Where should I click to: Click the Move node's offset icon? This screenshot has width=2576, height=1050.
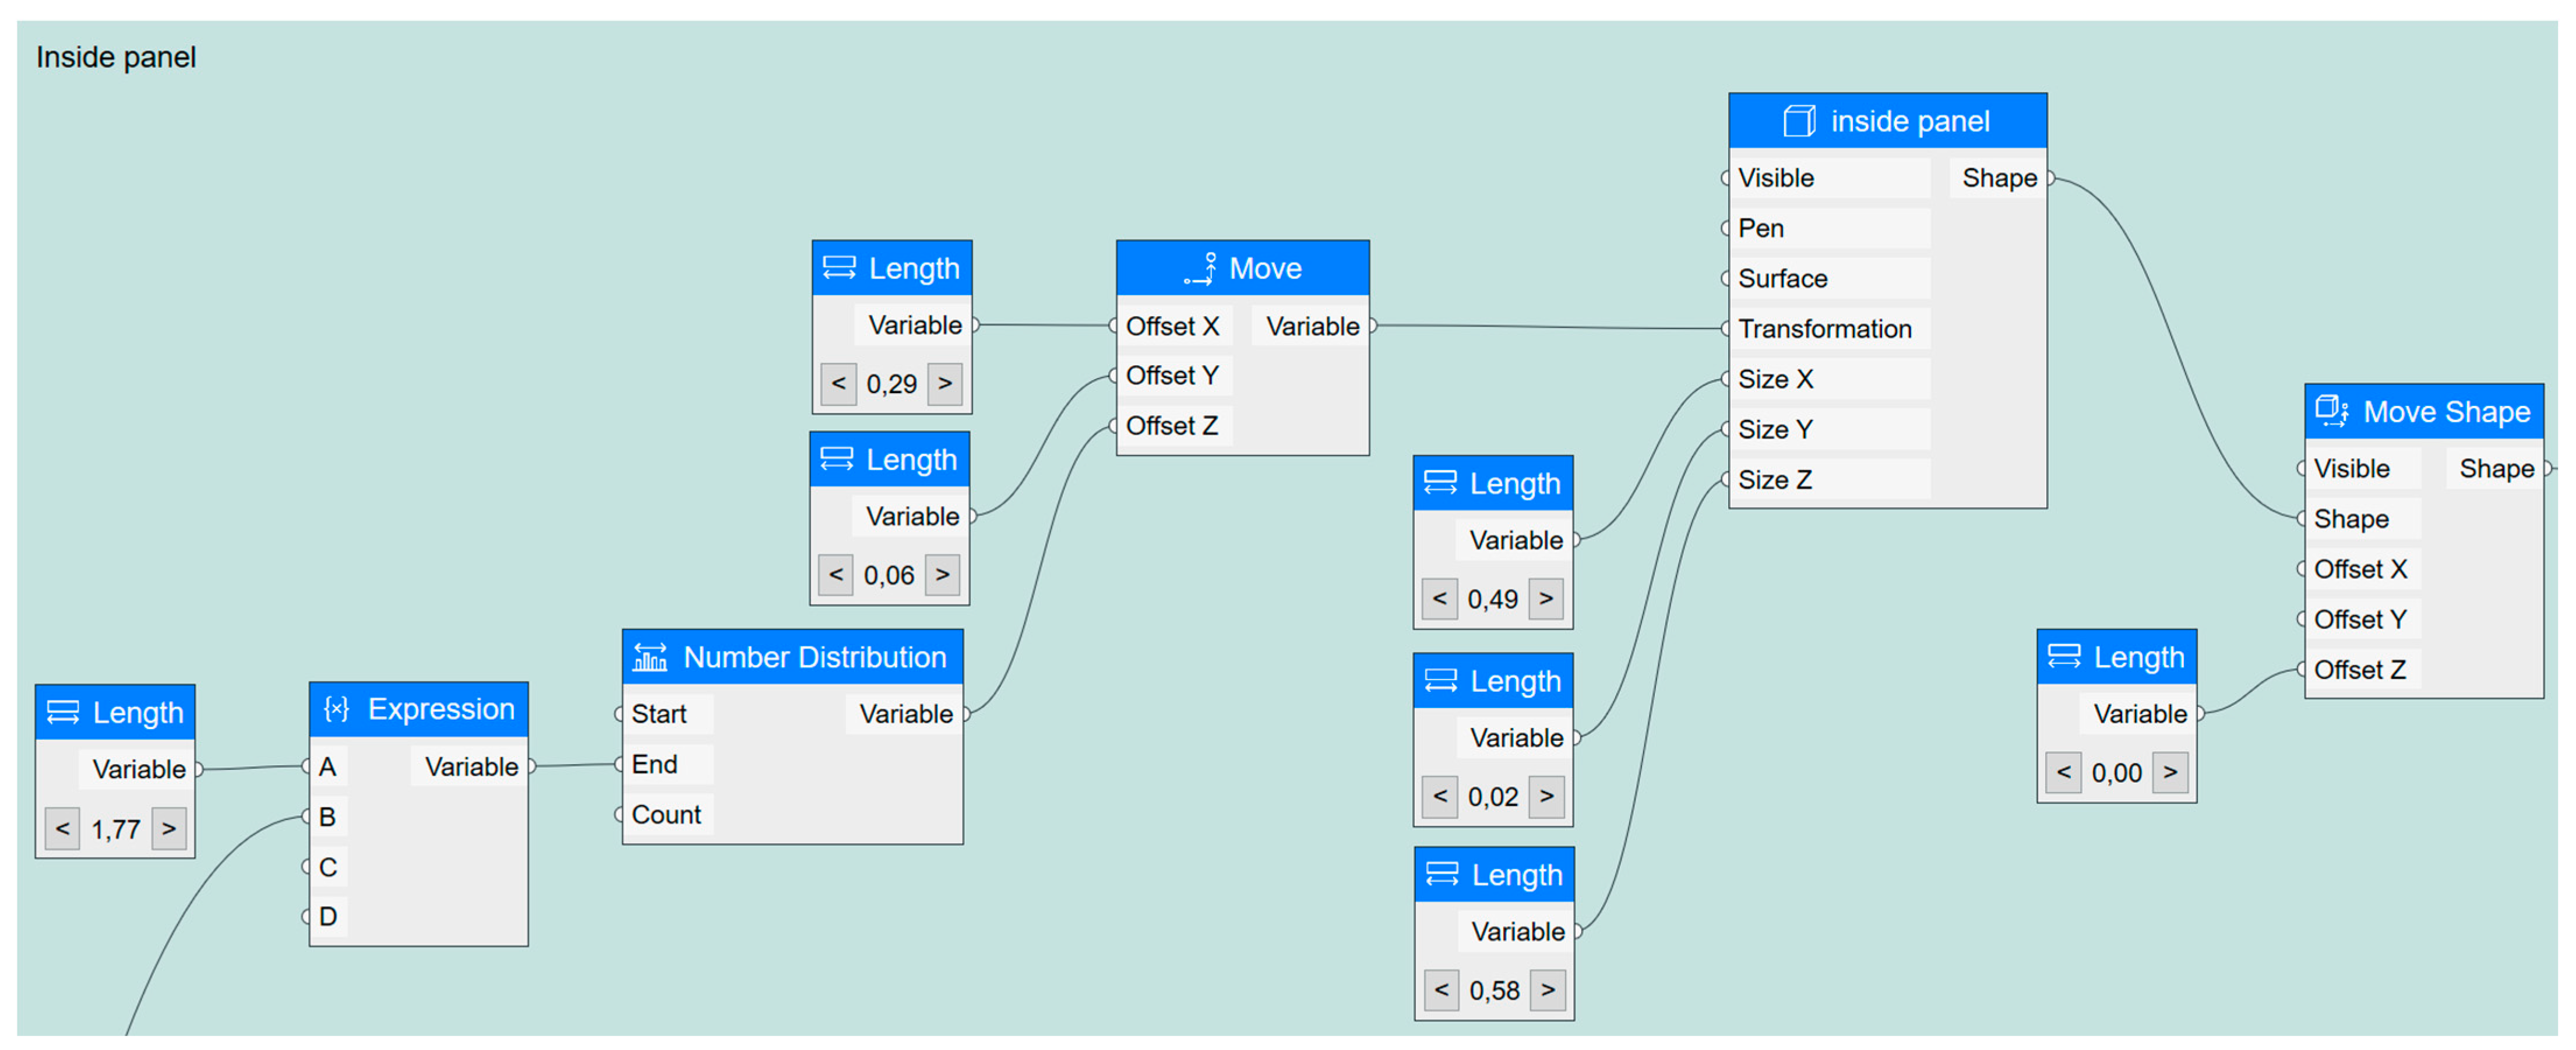pyautogui.click(x=1199, y=268)
